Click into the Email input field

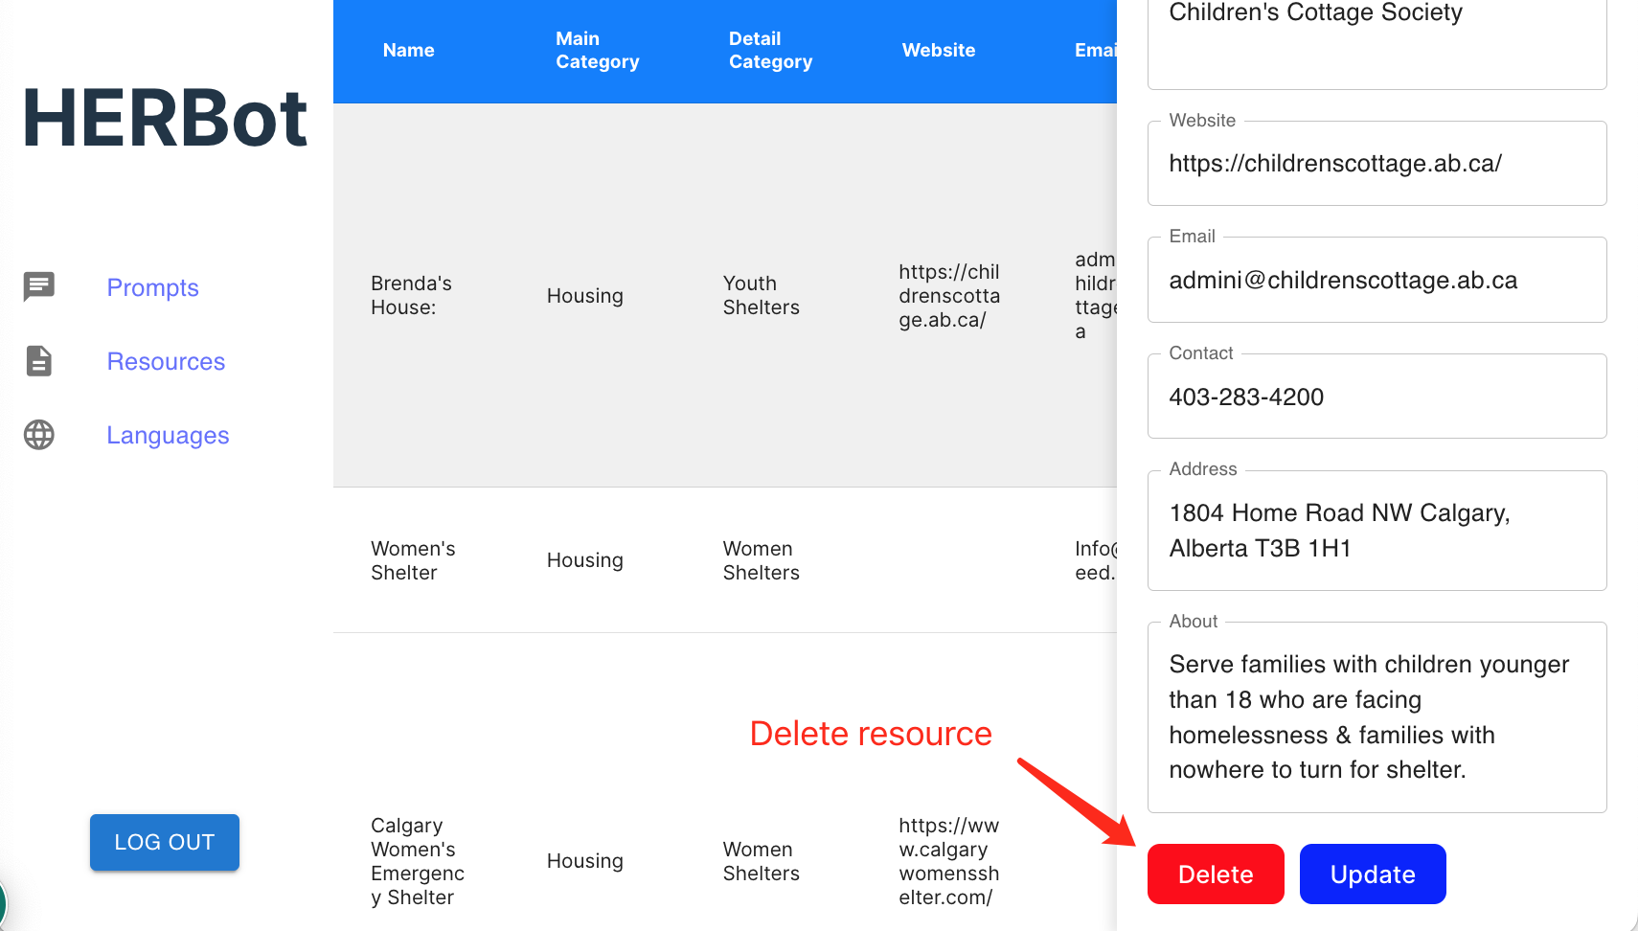1376,281
